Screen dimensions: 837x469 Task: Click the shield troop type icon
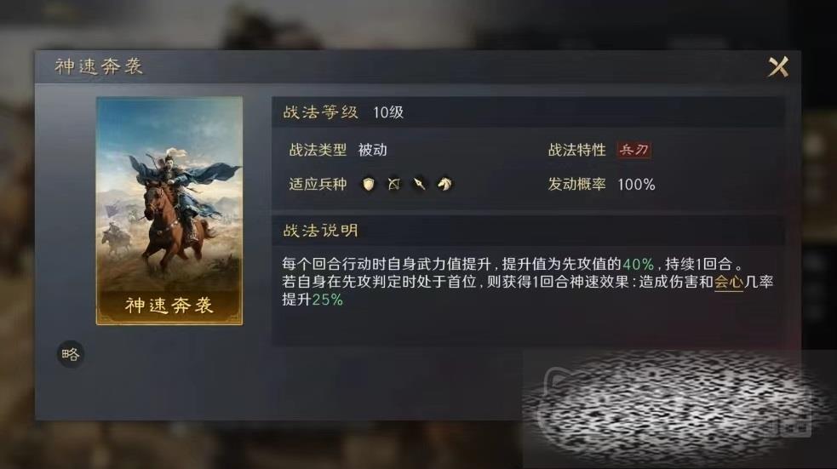369,184
